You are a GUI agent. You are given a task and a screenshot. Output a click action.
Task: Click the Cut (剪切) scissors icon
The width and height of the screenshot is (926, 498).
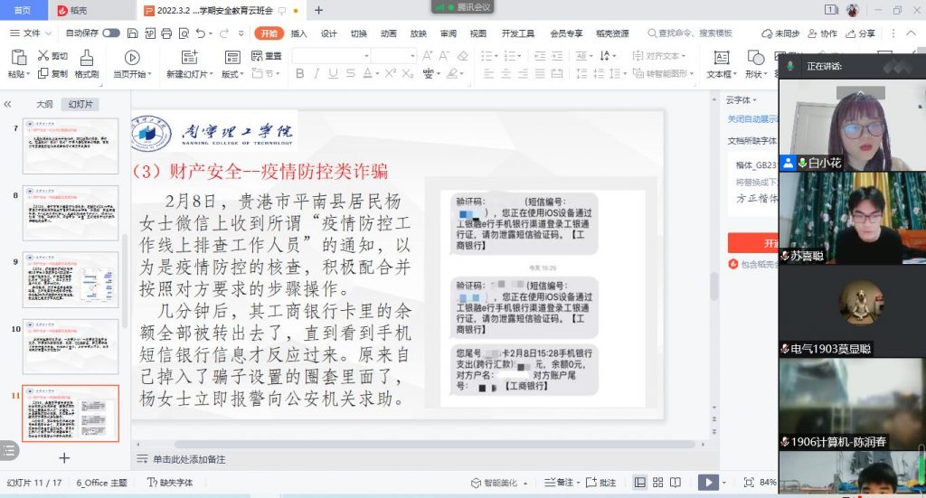coord(43,56)
